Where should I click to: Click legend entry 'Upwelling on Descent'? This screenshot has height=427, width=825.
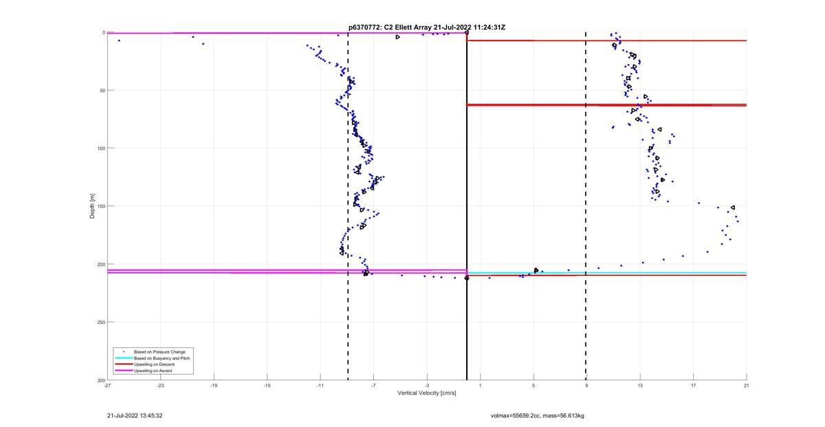155,365
